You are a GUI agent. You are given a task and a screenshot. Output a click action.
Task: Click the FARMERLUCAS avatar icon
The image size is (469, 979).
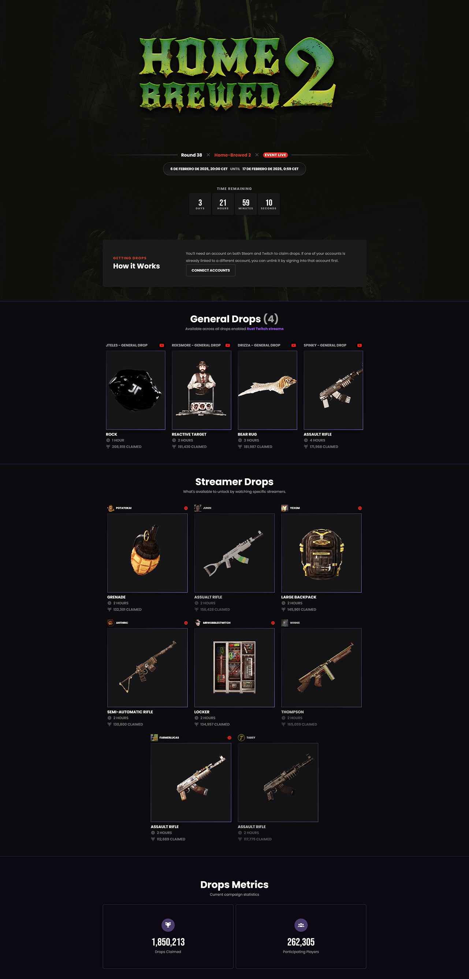coord(154,738)
